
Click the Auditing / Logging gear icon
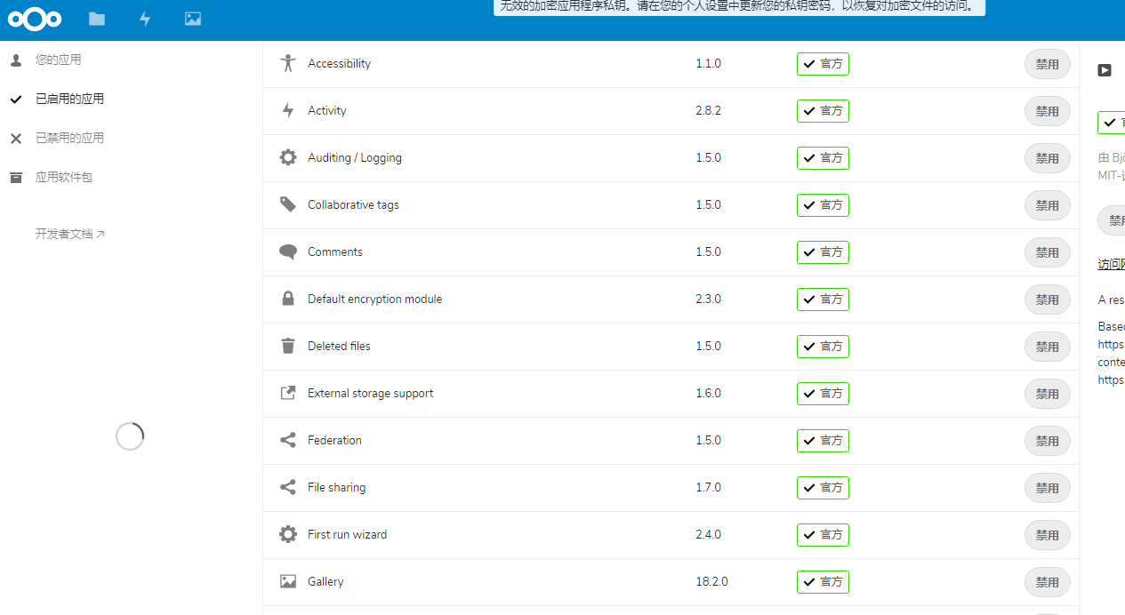(x=287, y=157)
